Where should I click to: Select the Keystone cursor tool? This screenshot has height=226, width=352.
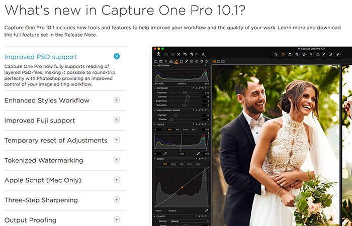pyautogui.click(x=311, y=54)
